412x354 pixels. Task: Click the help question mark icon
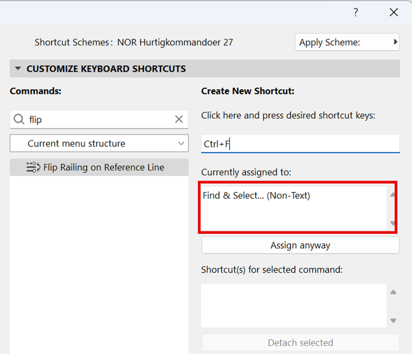point(356,12)
